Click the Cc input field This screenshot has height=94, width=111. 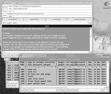point(52,11)
